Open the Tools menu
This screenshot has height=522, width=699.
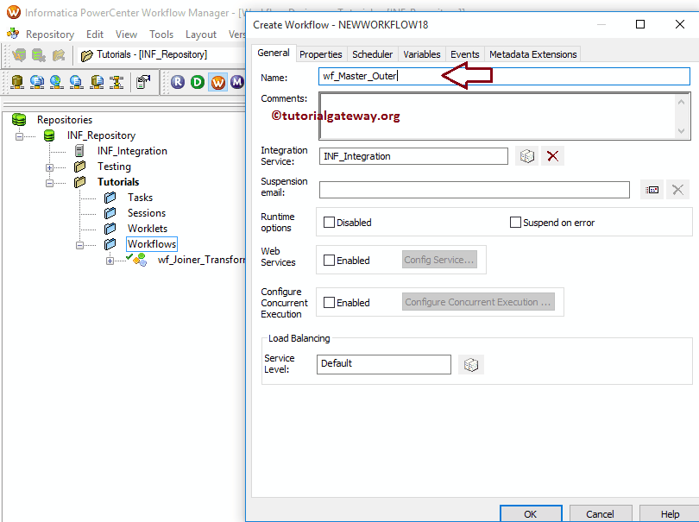click(x=161, y=35)
